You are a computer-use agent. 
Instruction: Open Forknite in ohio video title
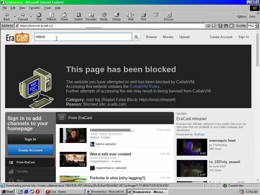118,178
